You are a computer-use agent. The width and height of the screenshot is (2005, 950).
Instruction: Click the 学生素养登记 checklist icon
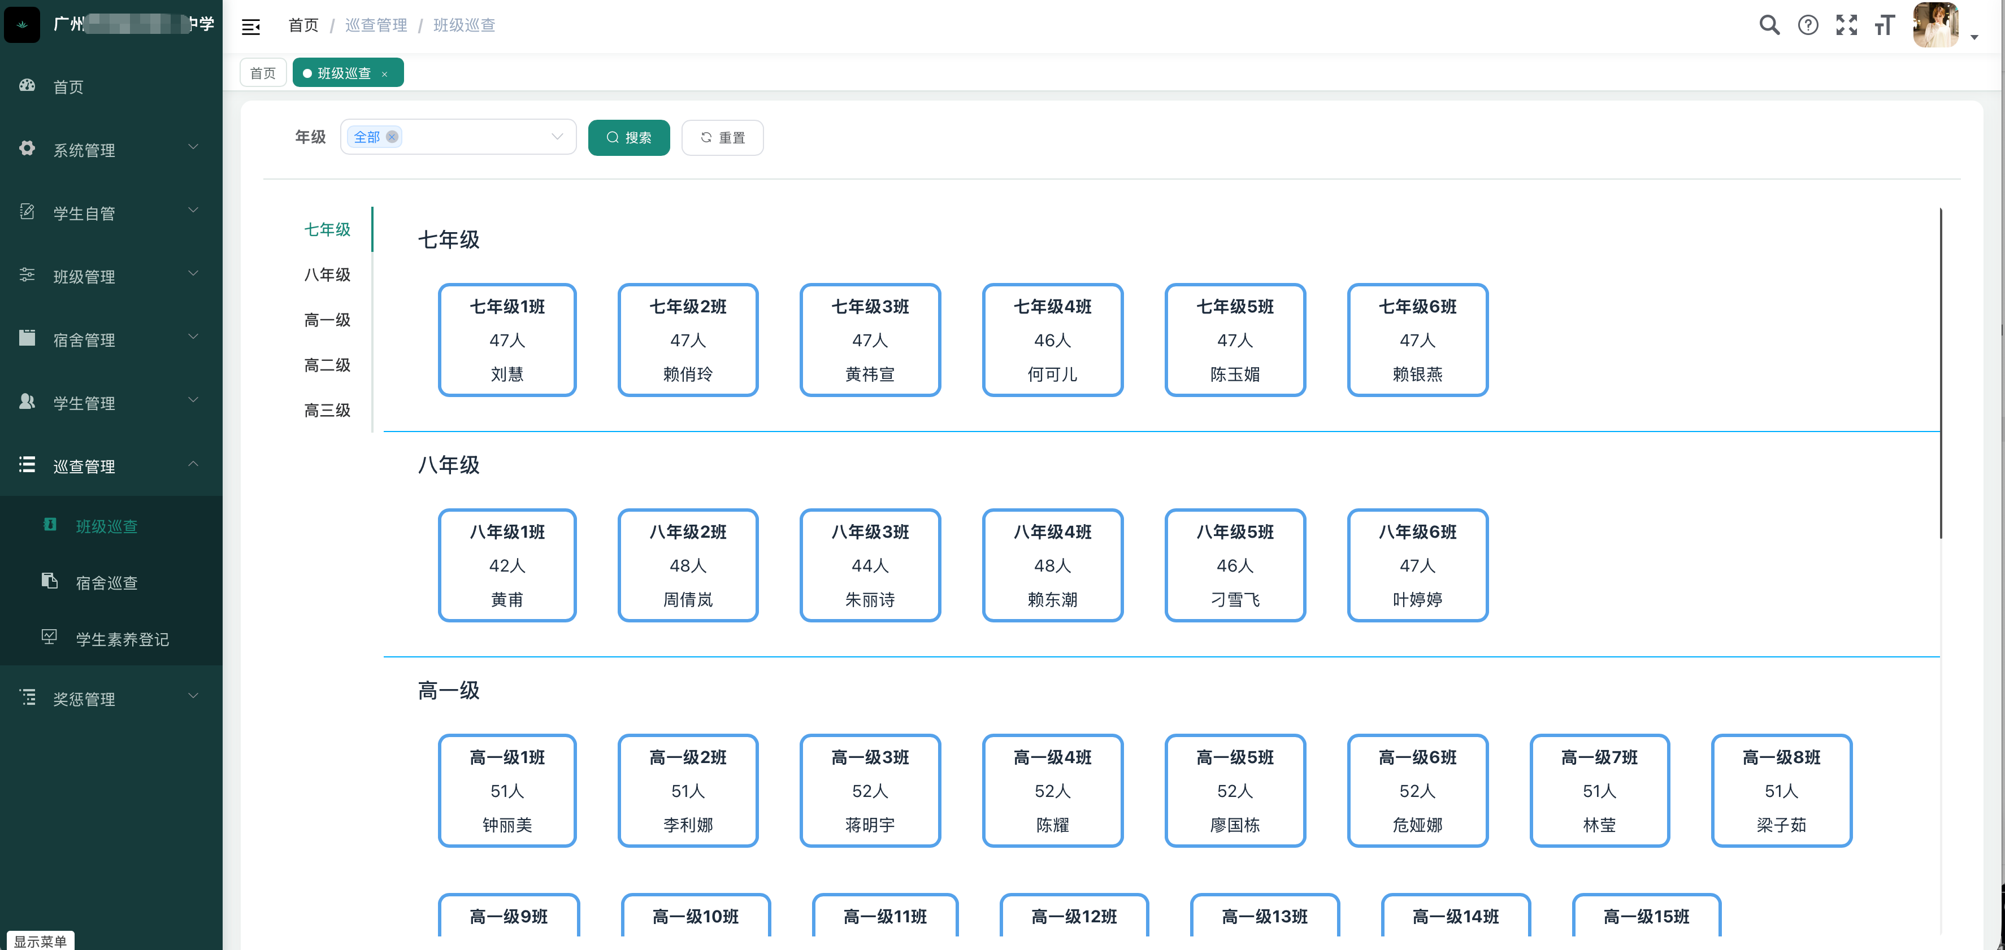coord(49,637)
